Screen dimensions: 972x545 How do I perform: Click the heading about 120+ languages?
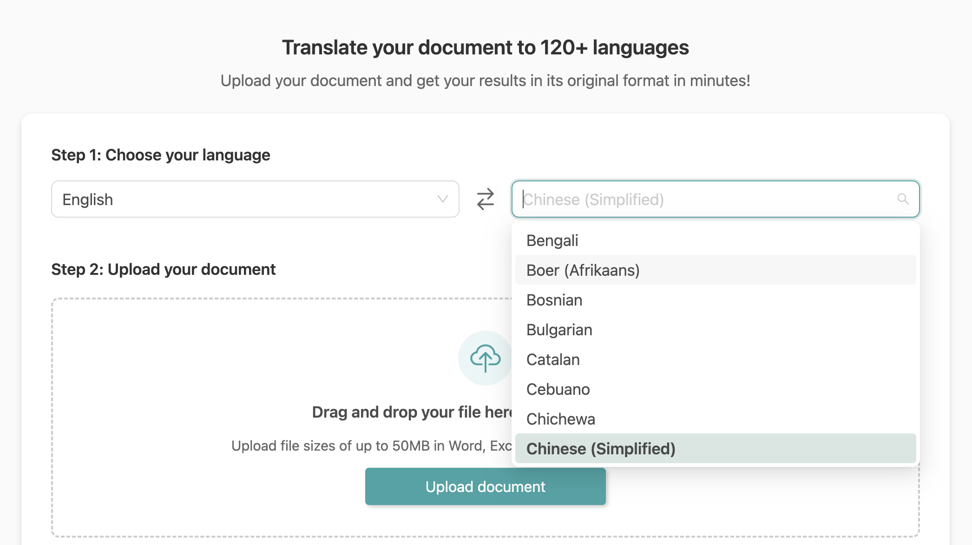pos(486,47)
